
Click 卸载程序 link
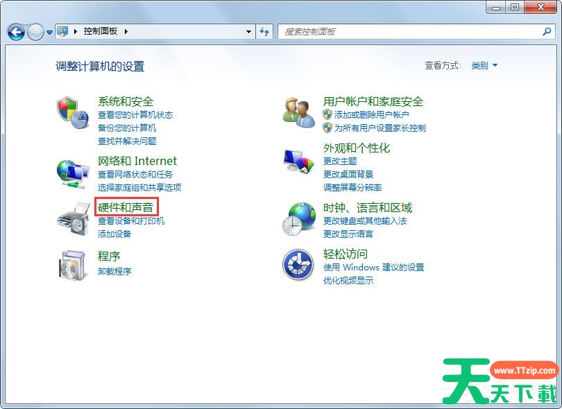(114, 272)
